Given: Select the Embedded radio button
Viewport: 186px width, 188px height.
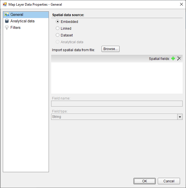Looking at the screenshot, I should pyautogui.click(x=58, y=21).
